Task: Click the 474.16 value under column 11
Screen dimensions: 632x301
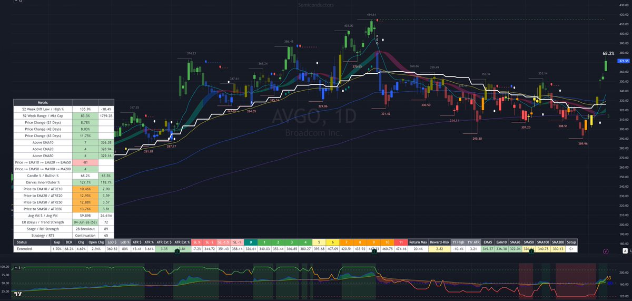Action: pyautogui.click(x=401, y=248)
